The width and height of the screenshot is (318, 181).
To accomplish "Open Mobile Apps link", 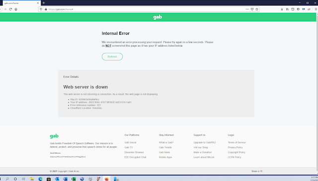I will pyautogui.click(x=165, y=157).
